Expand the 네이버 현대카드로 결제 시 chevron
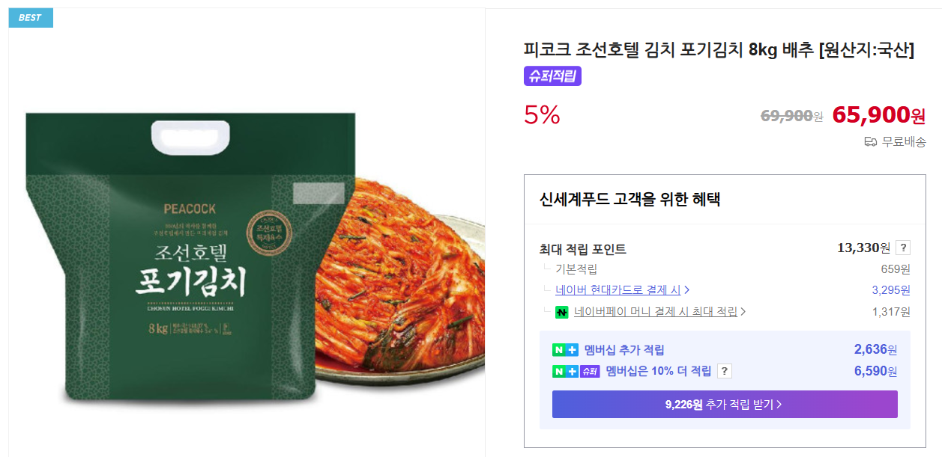The image size is (942, 457). click(x=686, y=291)
